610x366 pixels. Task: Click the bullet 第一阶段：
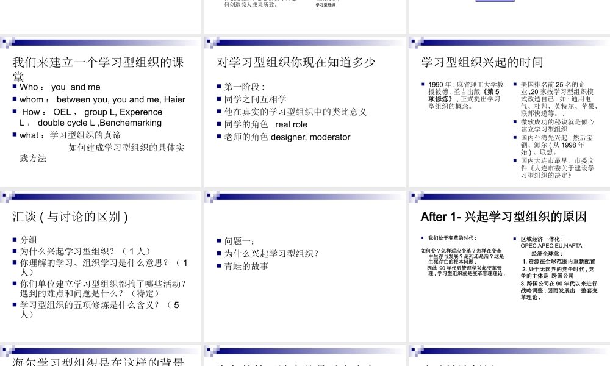click(x=244, y=87)
